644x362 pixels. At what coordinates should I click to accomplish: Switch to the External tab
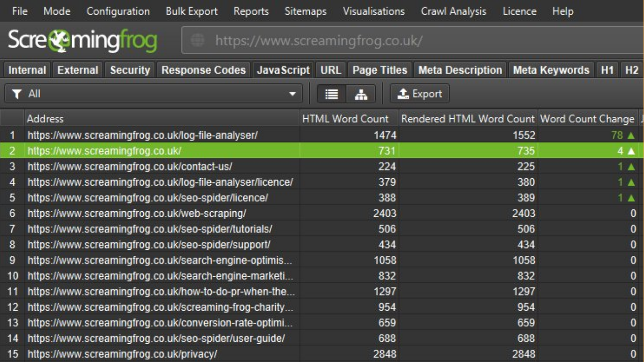[x=78, y=70]
